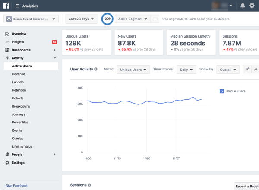Click the plus icon to add segment
Screen dimensions: 259x190
pyautogui.click(x=155, y=19)
